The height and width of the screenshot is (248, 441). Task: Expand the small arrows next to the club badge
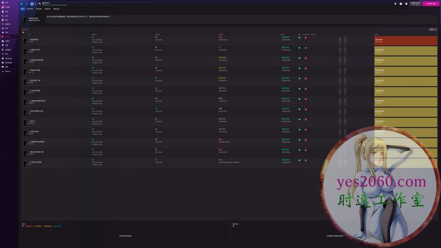tap(35, 3)
